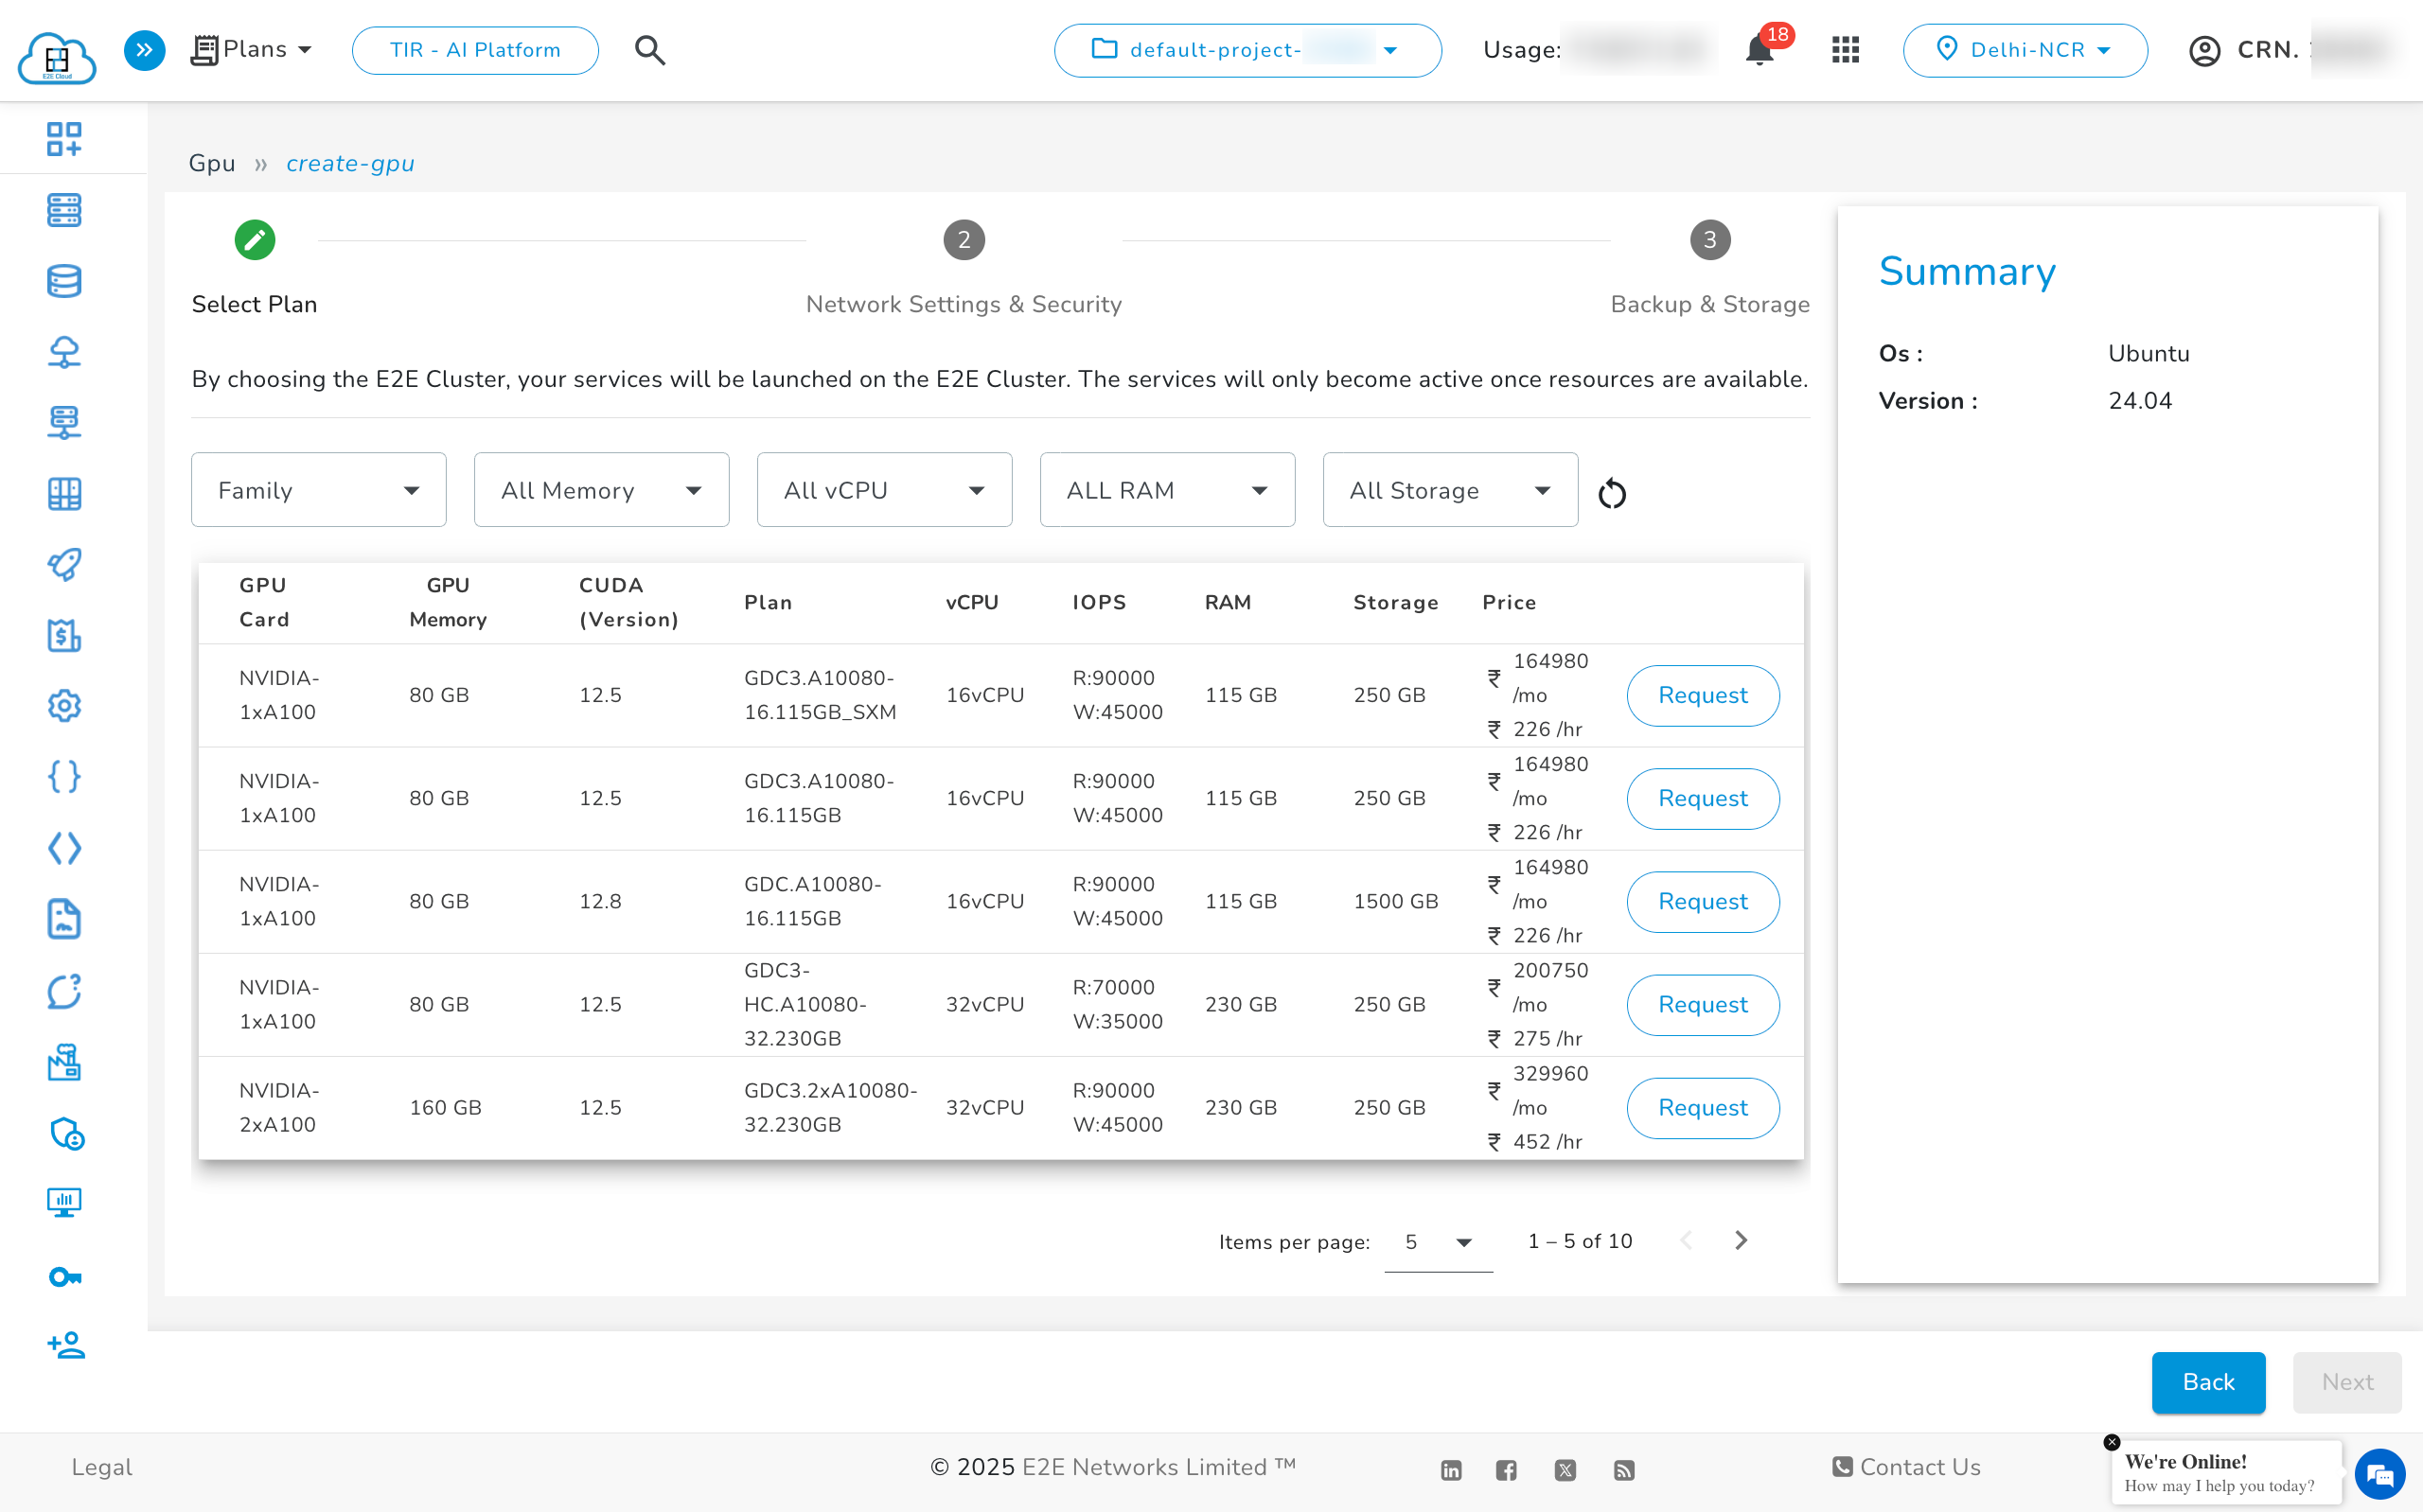Viewport: 2423px width, 1512px height.
Task: Open the monitoring screen sidebar icon
Action: pyautogui.click(x=64, y=1203)
